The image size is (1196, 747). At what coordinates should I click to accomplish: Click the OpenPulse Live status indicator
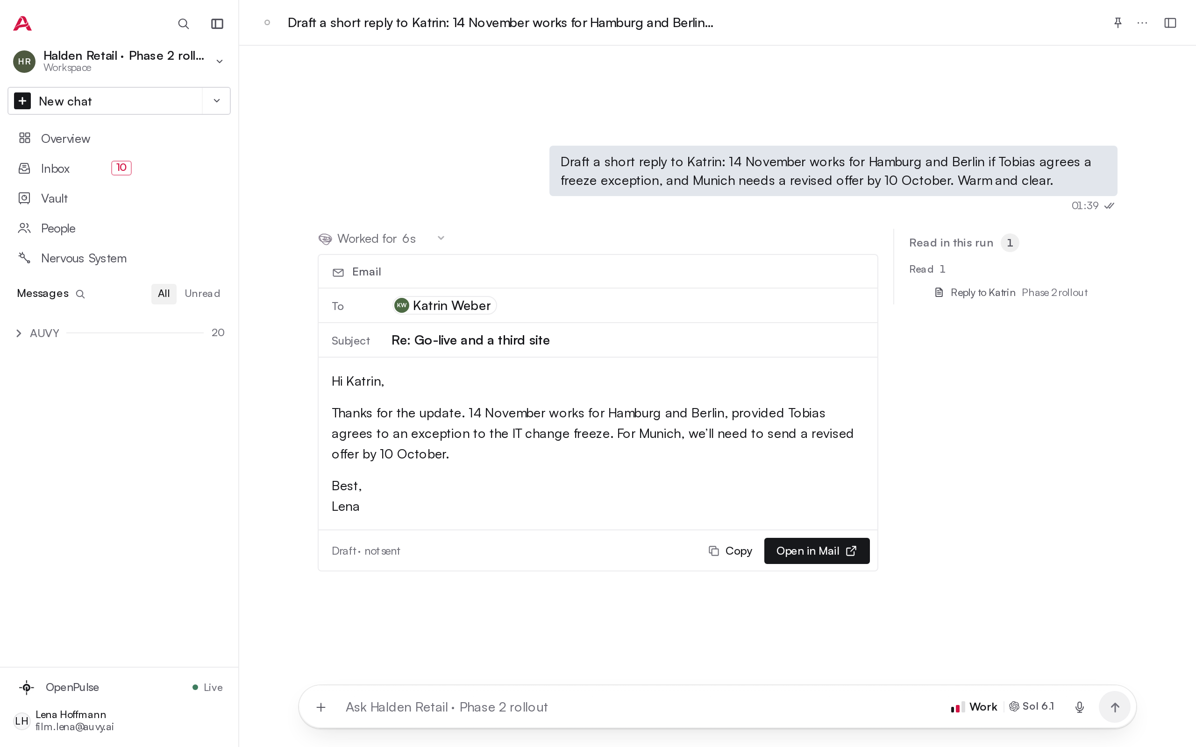pyautogui.click(x=207, y=687)
